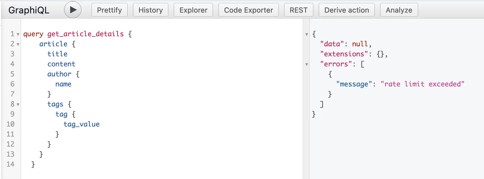Click the REST button

tap(299, 10)
